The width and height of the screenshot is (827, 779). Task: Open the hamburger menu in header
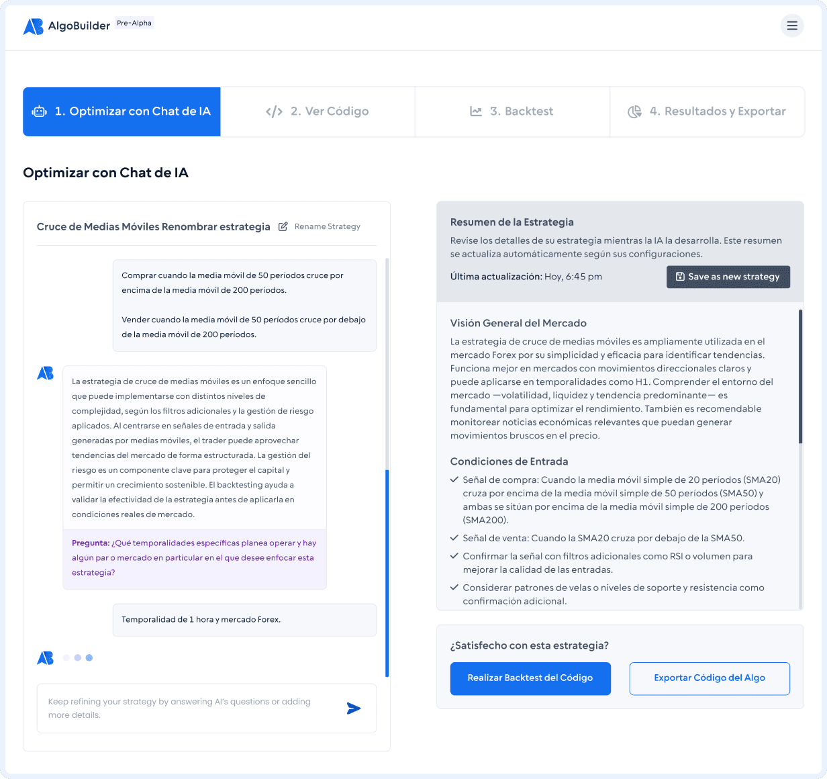pos(792,26)
